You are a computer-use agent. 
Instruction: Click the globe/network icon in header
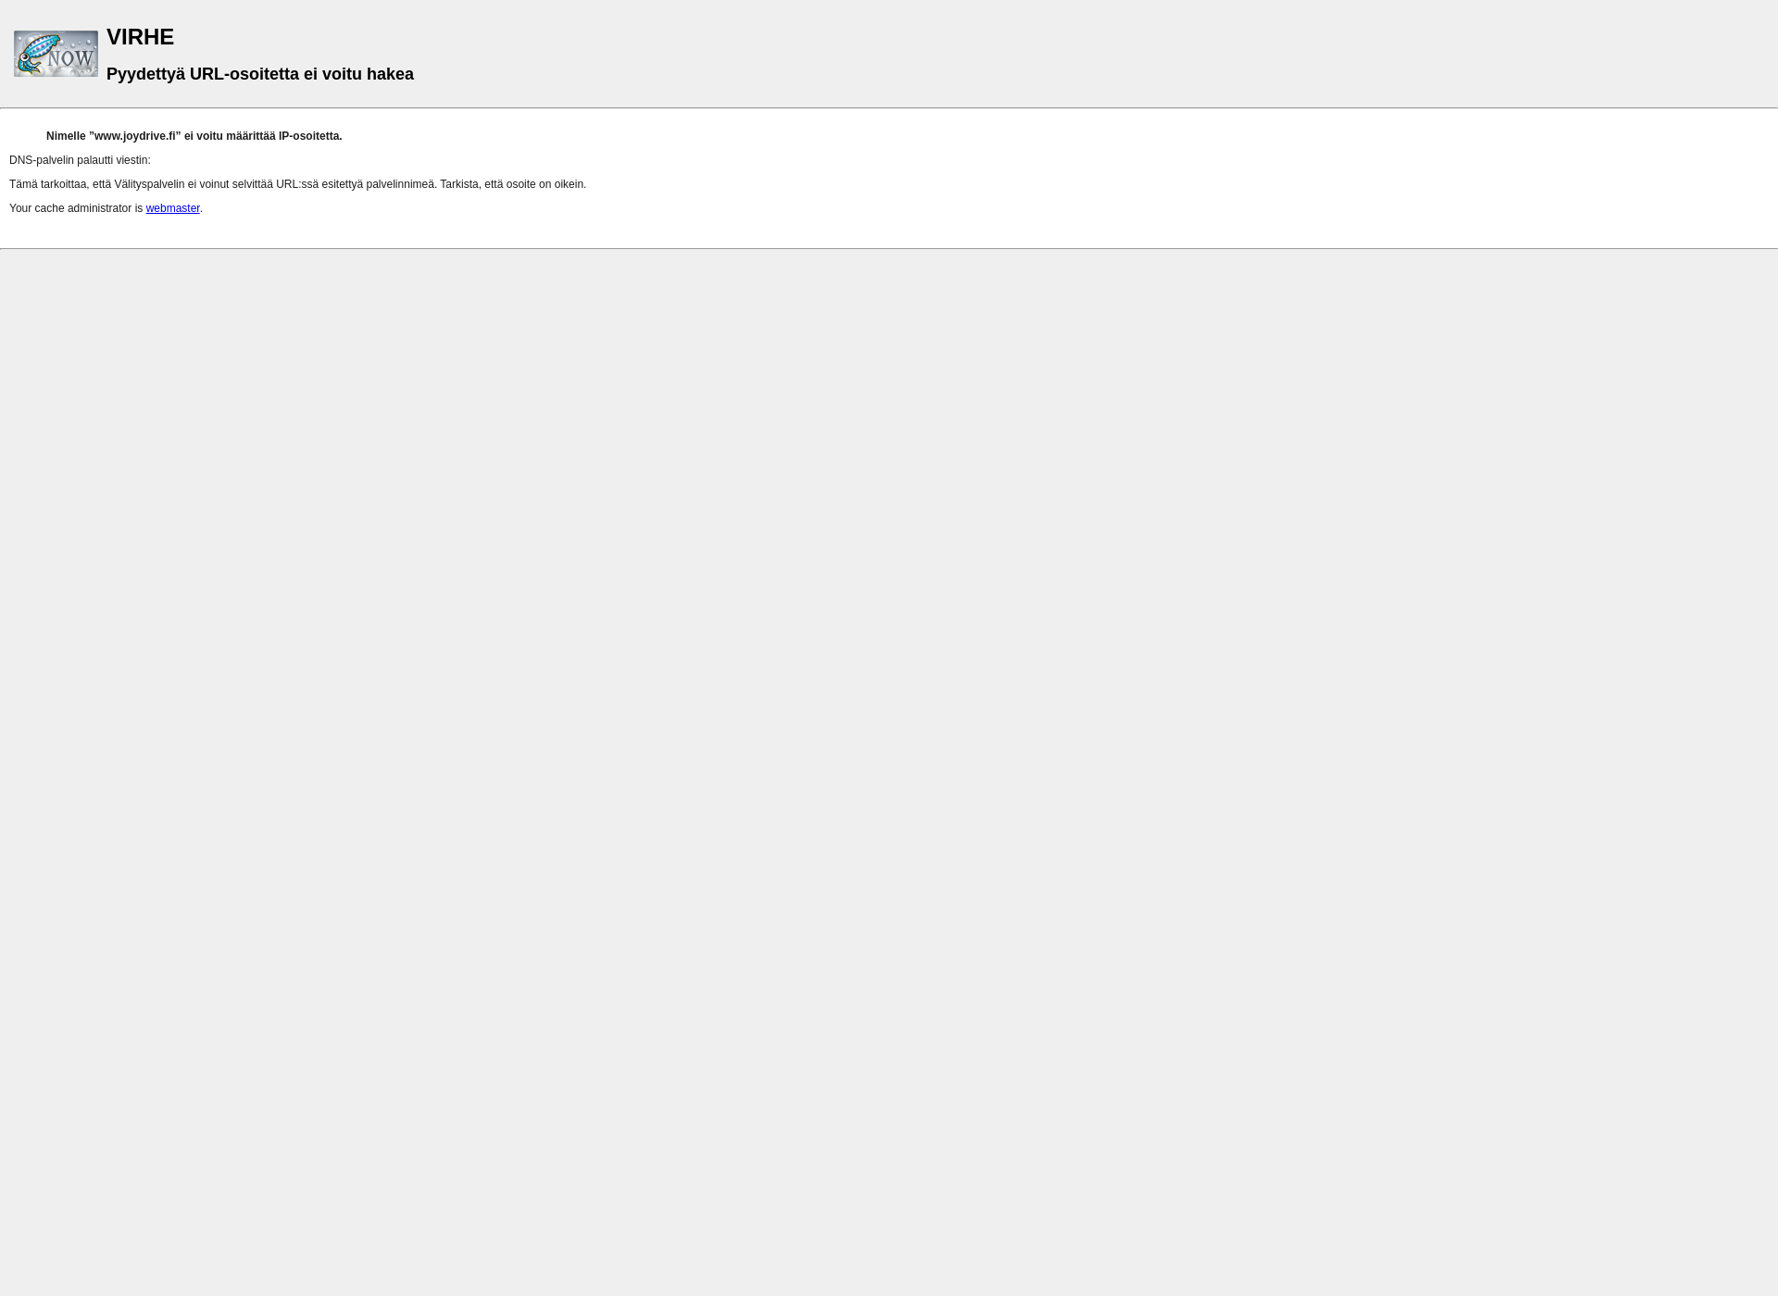[56, 53]
